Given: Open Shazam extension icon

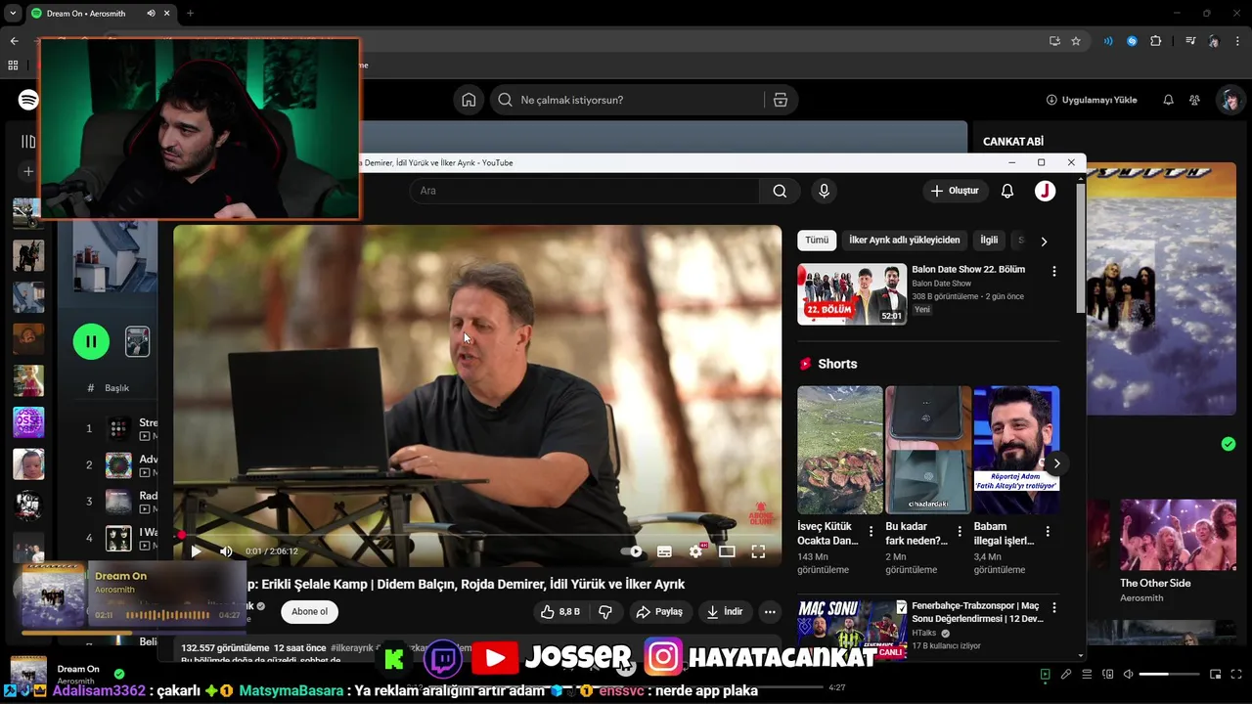Looking at the screenshot, I should 1132,41.
